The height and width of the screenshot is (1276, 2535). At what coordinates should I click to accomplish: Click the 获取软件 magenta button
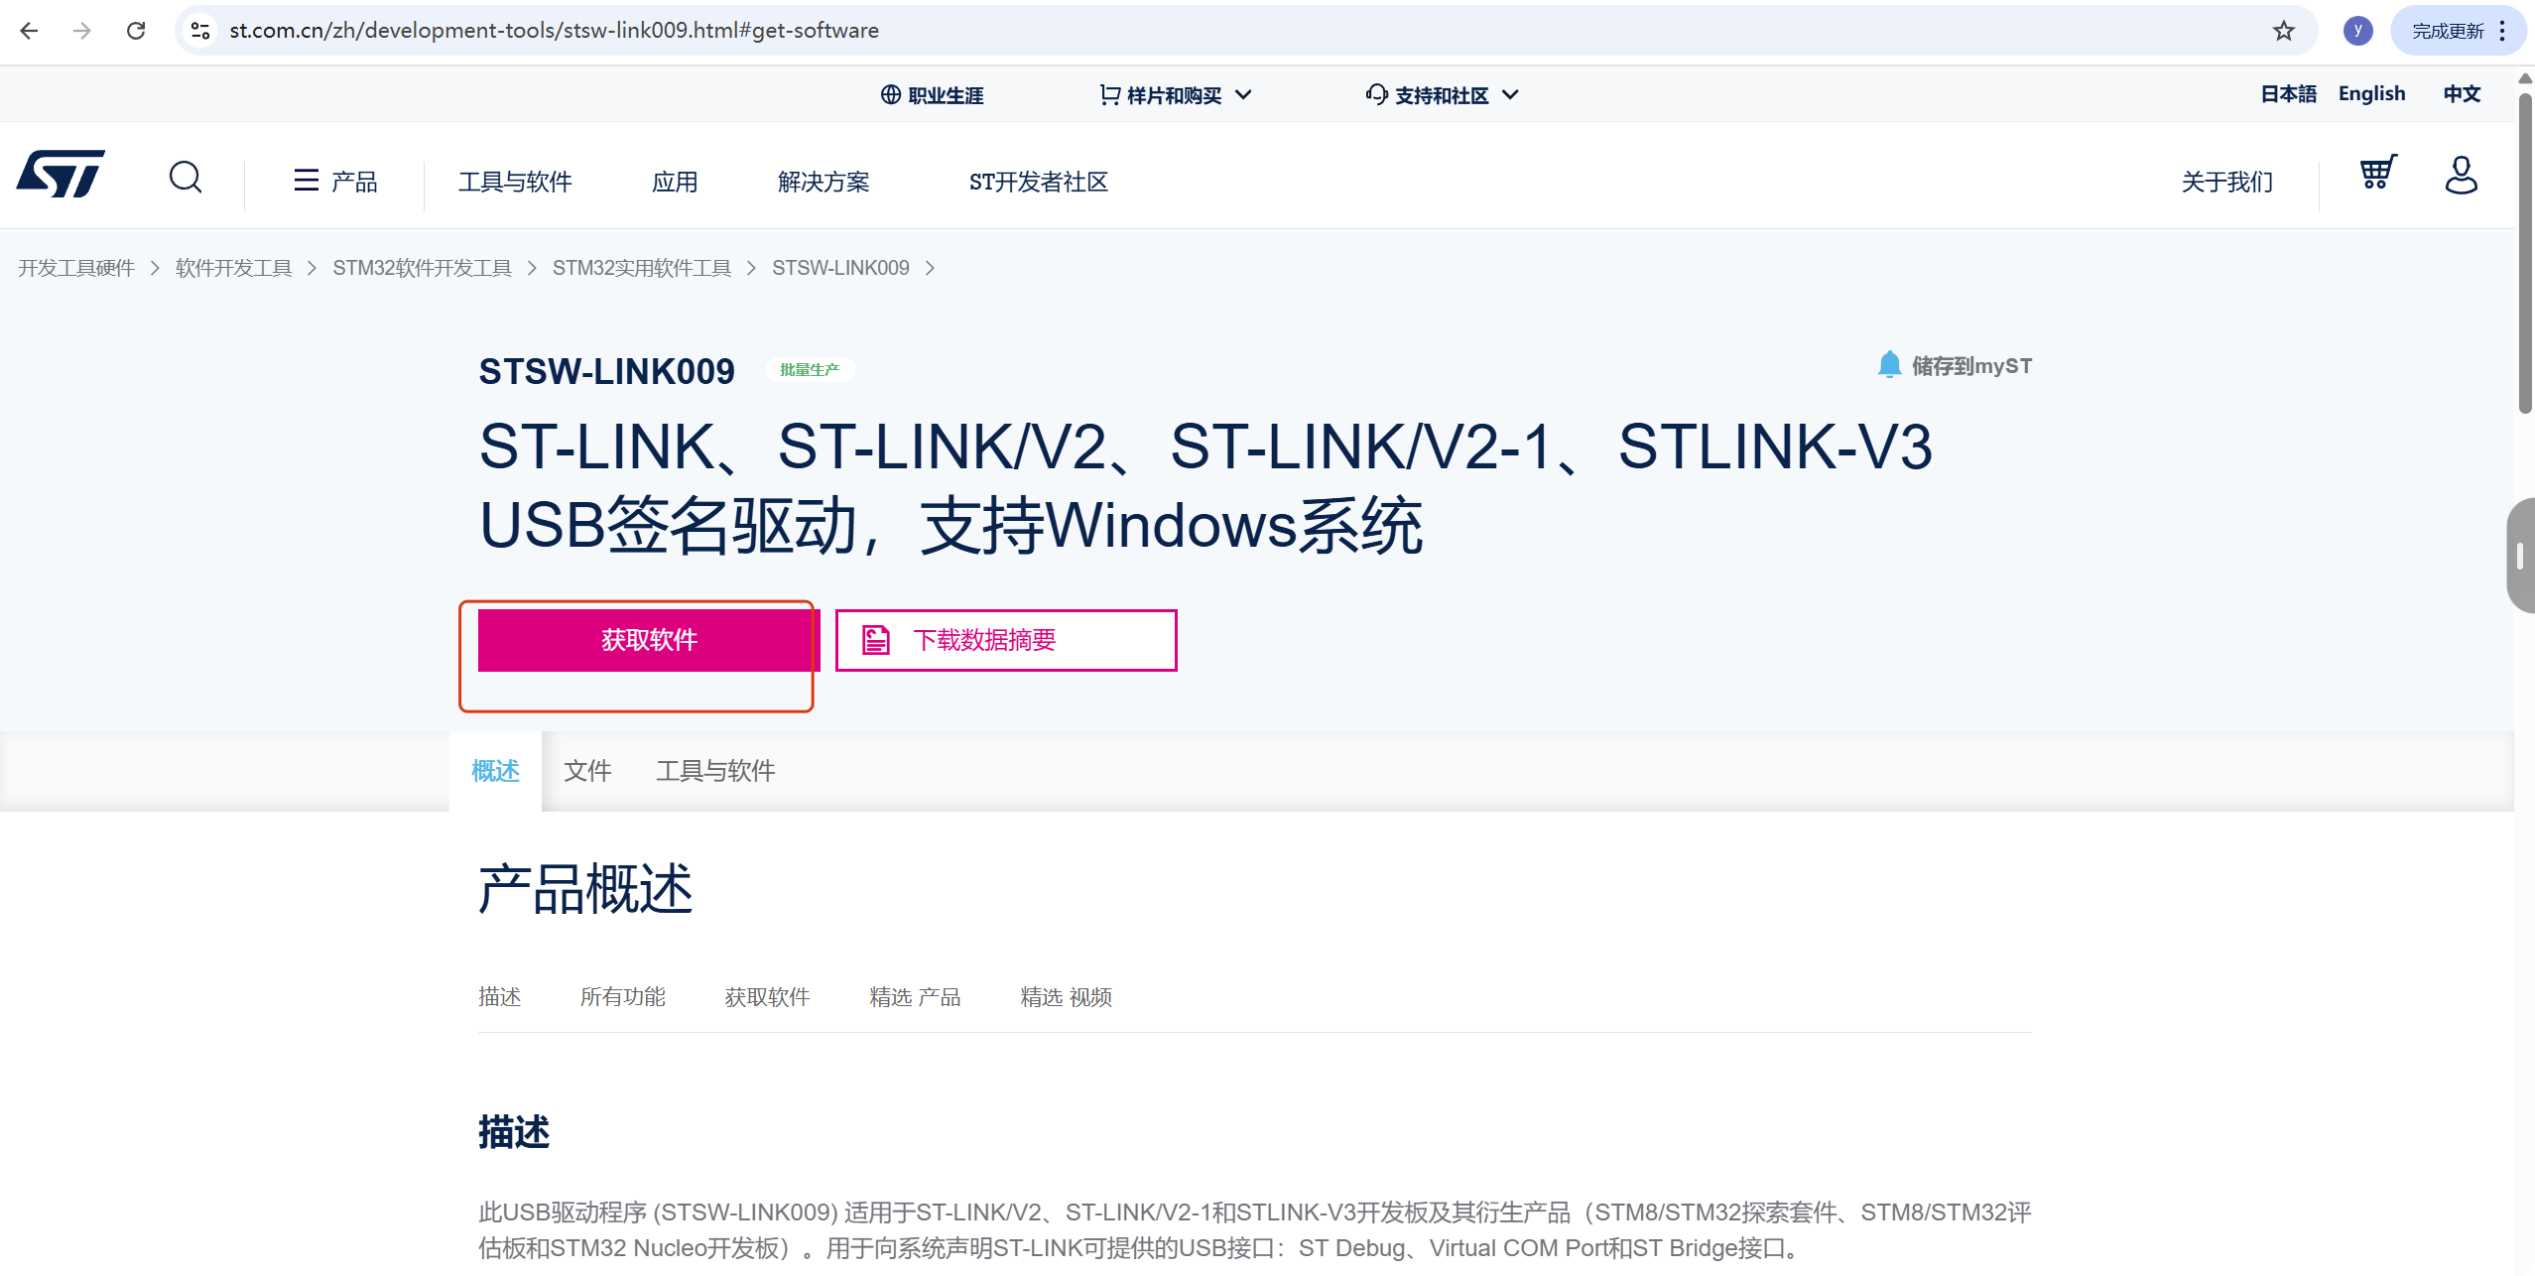coord(649,640)
